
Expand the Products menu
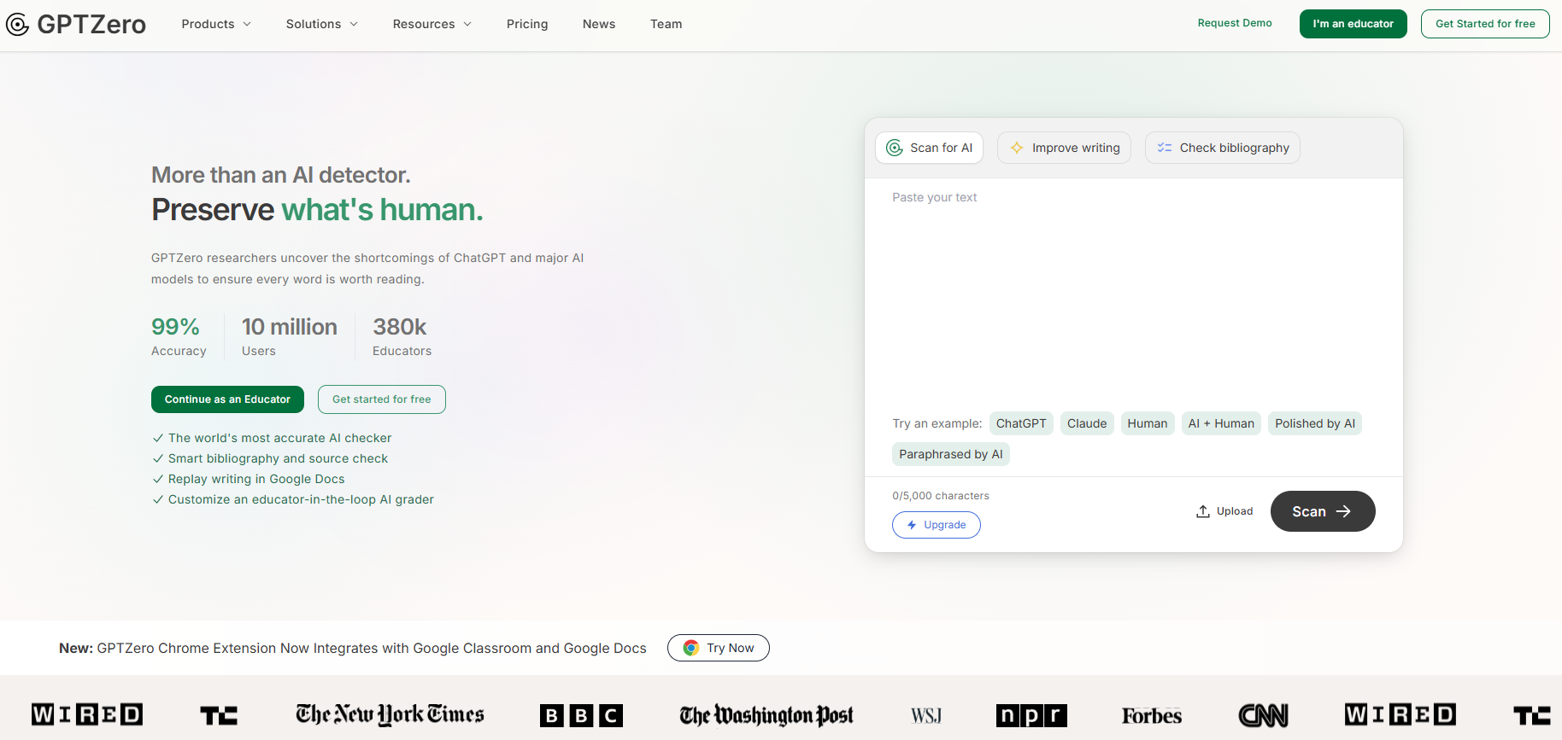[x=216, y=24]
